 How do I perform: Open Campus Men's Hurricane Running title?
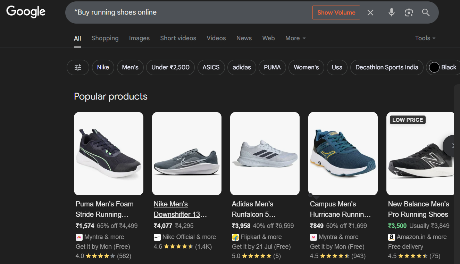340,209
